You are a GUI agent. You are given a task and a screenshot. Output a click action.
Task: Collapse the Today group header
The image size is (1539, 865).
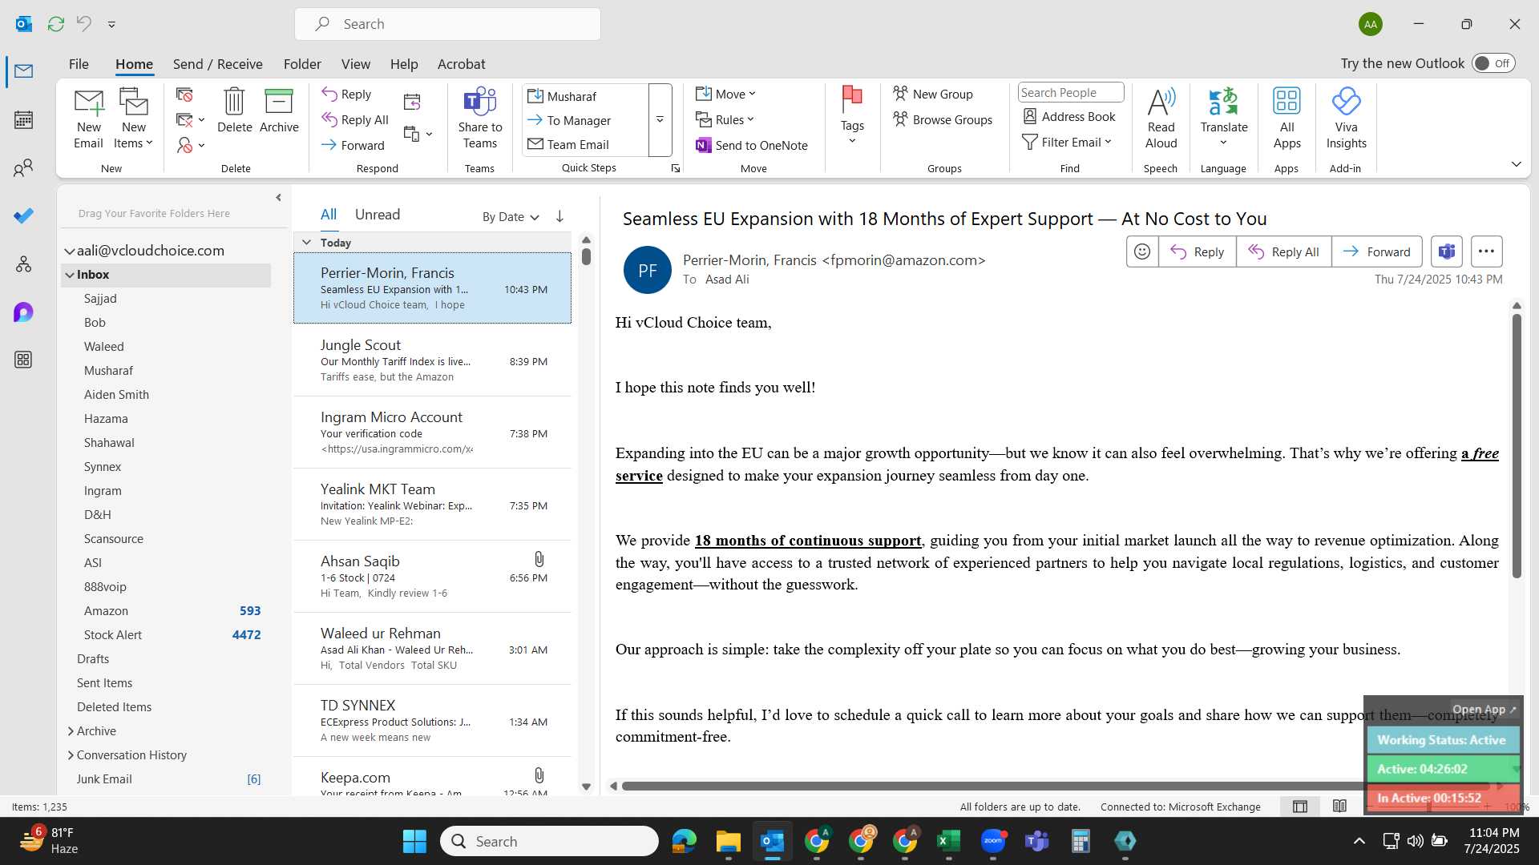(x=306, y=243)
